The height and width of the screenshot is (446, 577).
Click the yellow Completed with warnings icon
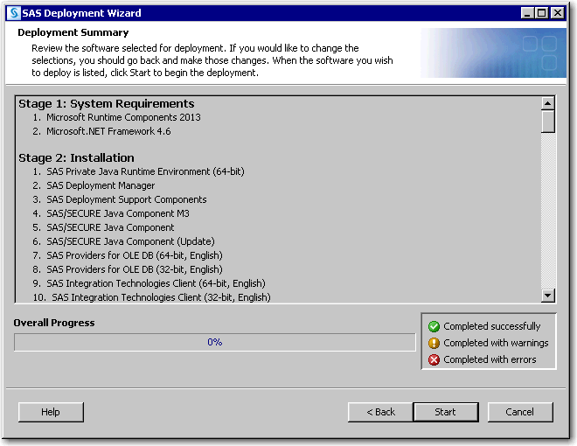(x=434, y=343)
